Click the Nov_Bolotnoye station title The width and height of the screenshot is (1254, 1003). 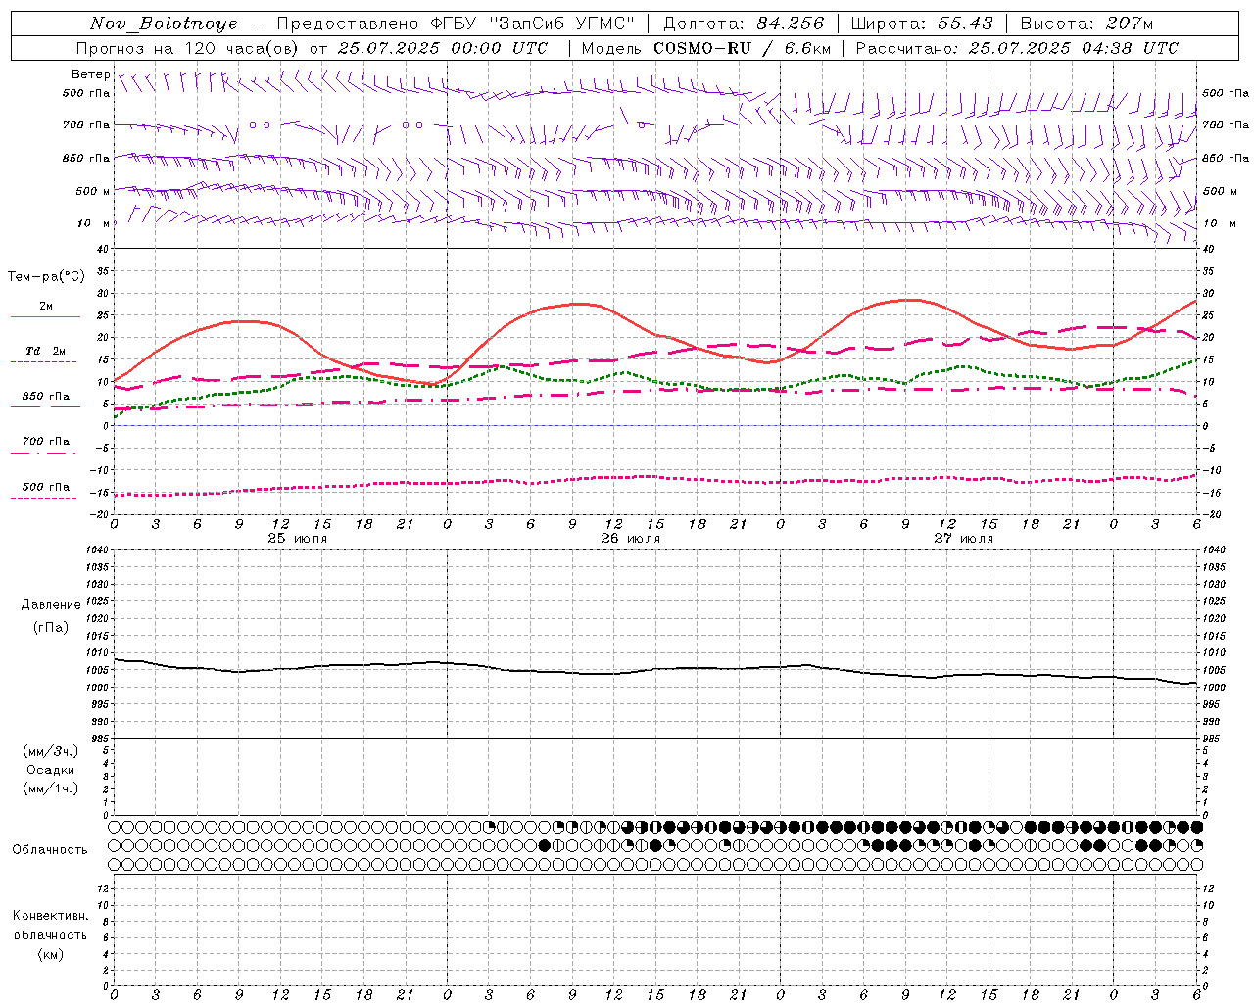164,24
